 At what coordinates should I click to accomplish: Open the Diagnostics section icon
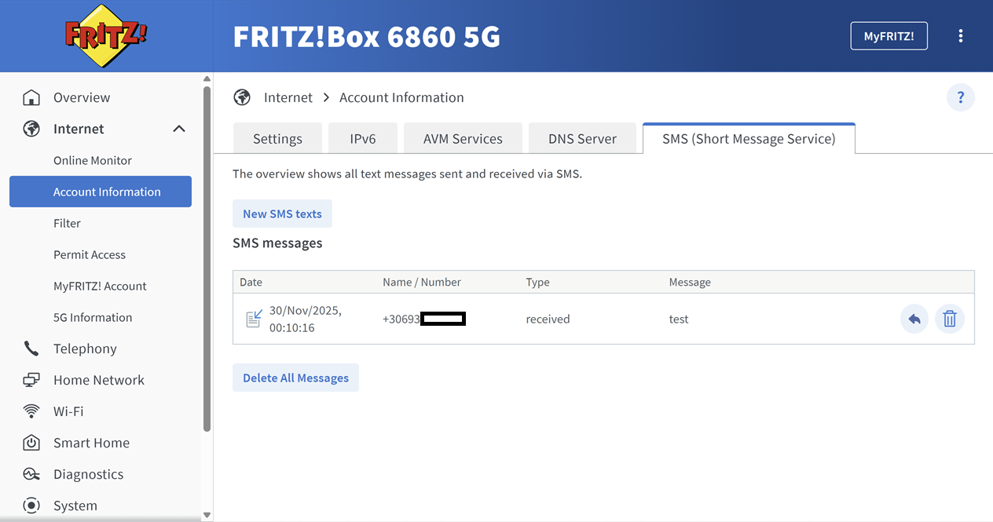(x=31, y=474)
